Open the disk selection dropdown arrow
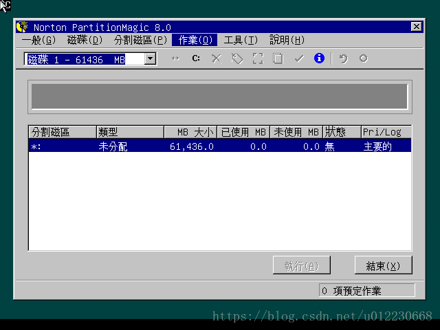The width and height of the screenshot is (440, 330). [150, 59]
